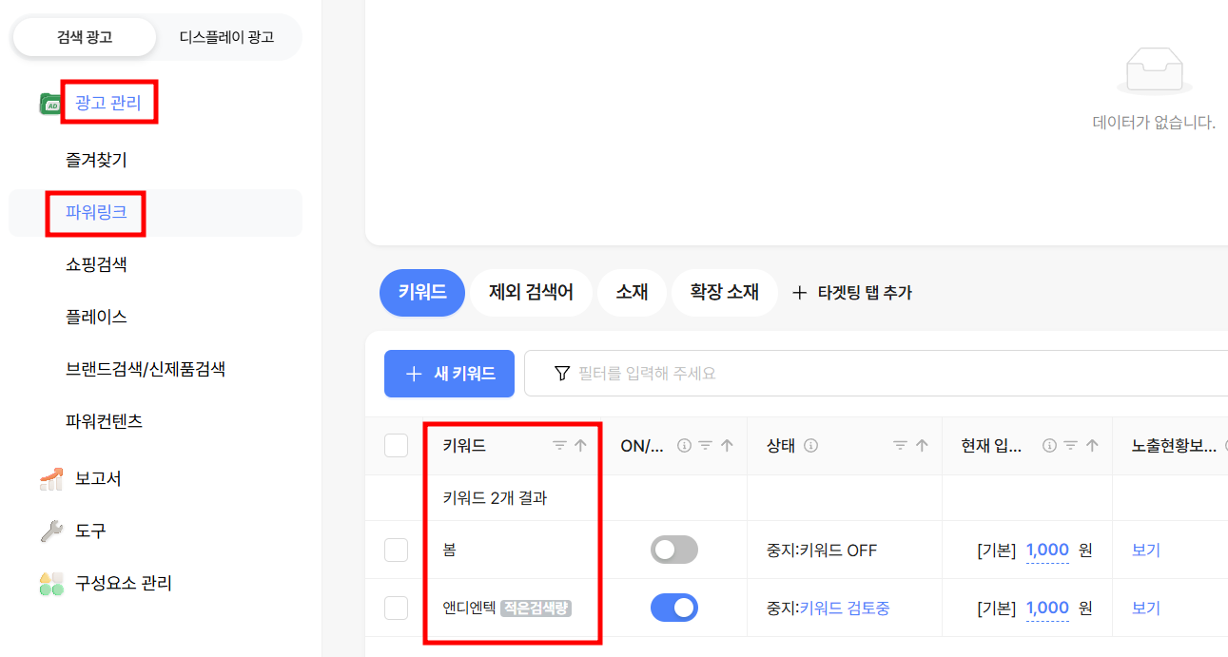Check the select-all checkbox in table header
Image resolution: width=1228 pixels, height=657 pixels.
pos(396,445)
